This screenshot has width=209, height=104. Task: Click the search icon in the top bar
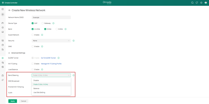[192, 3]
